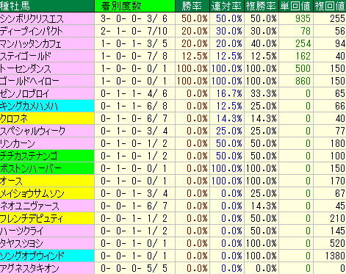Select the シンボリクリスエス sire row

click(173, 18)
